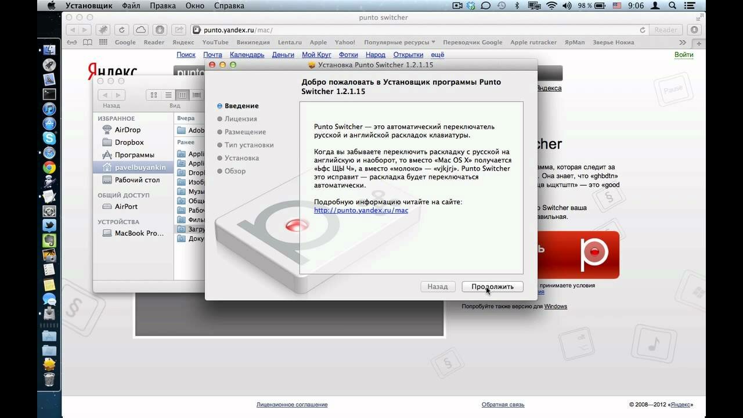Image resolution: width=743 pixels, height=418 pixels.
Task: Open the Top Sites grid icon
Action: tap(103, 42)
